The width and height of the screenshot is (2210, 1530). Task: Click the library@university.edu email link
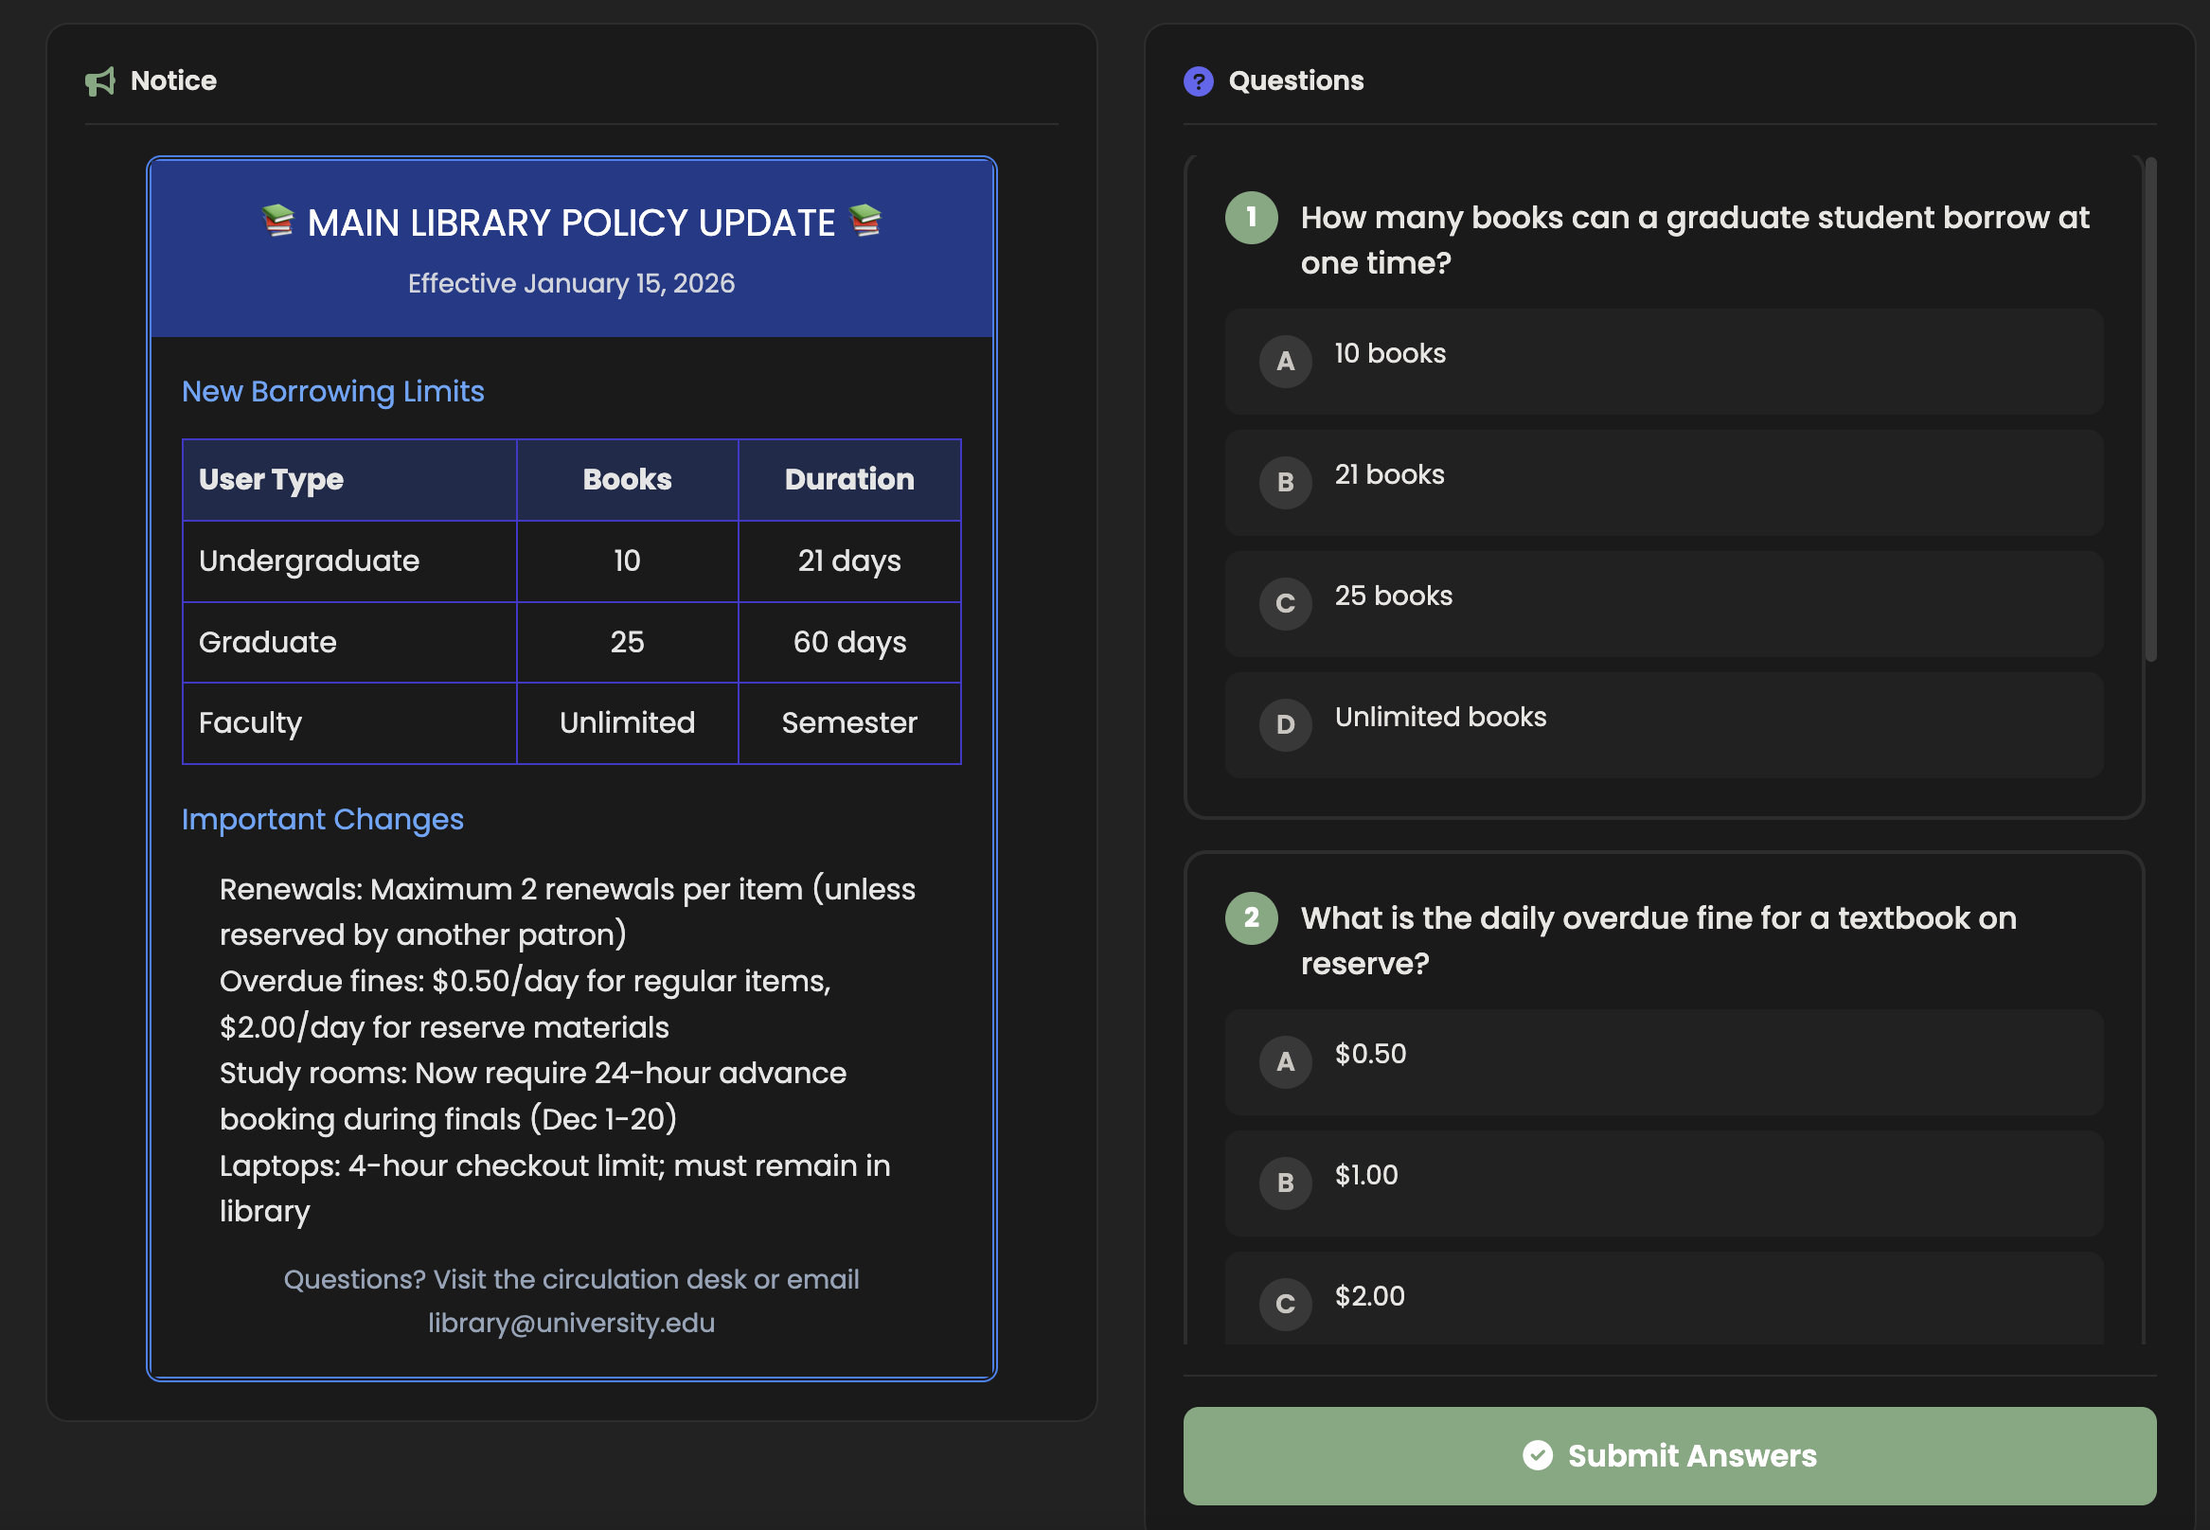(x=571, y=1323)
